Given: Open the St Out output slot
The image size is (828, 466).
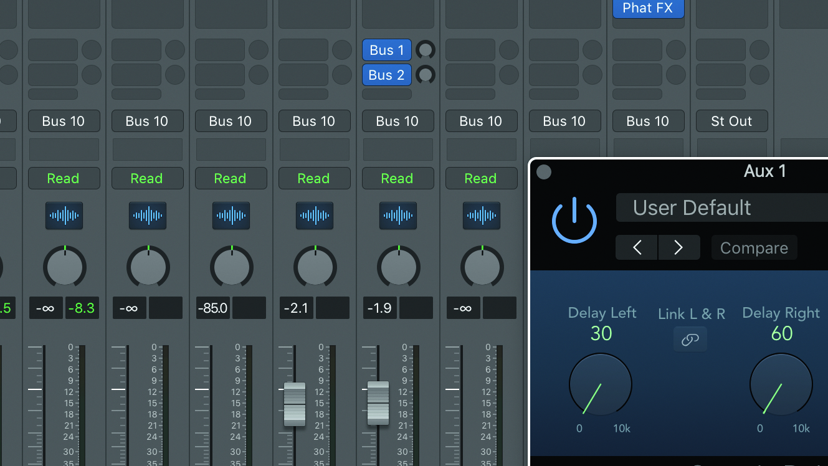Looking at the screenshot, I should [731, 121].
